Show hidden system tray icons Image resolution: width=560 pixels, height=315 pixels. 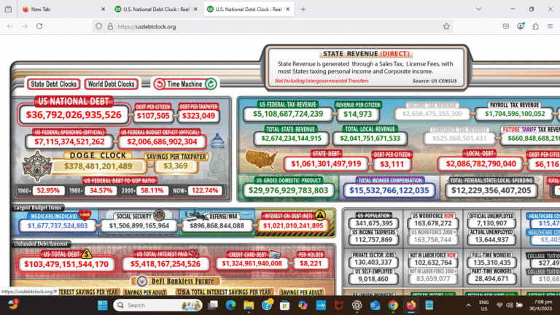click(x=468, y=305)
